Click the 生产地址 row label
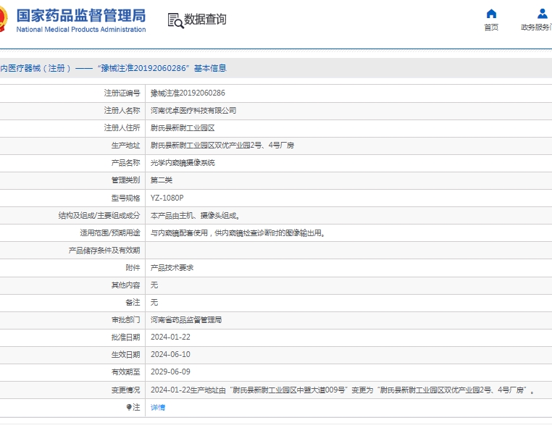The width and height of the screenshot is (552, 428). click(x=125, y=145)
